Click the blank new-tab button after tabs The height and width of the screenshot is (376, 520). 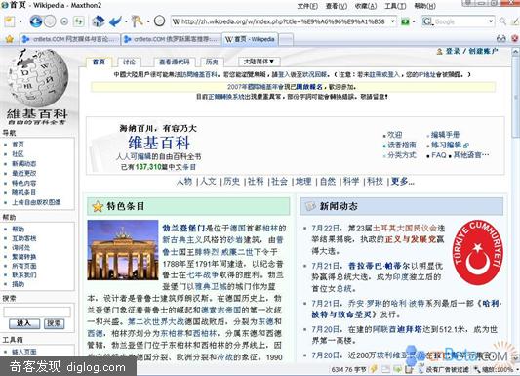pos(286,39)
